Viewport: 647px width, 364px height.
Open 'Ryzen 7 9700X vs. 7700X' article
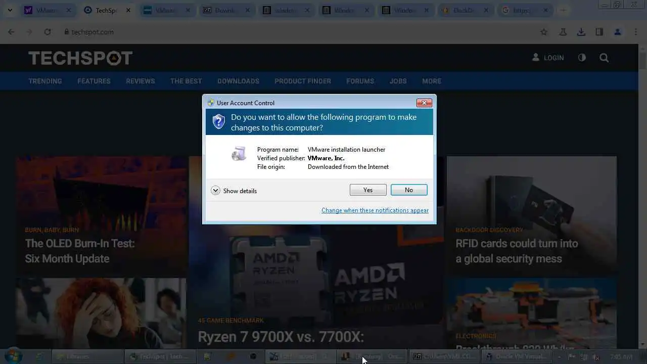[x=281, y=337]
